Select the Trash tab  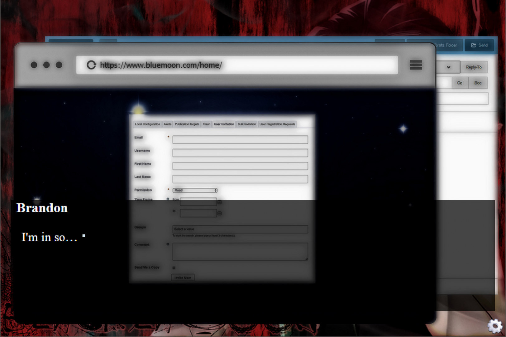pyautogui.click(x=207, y=124)
